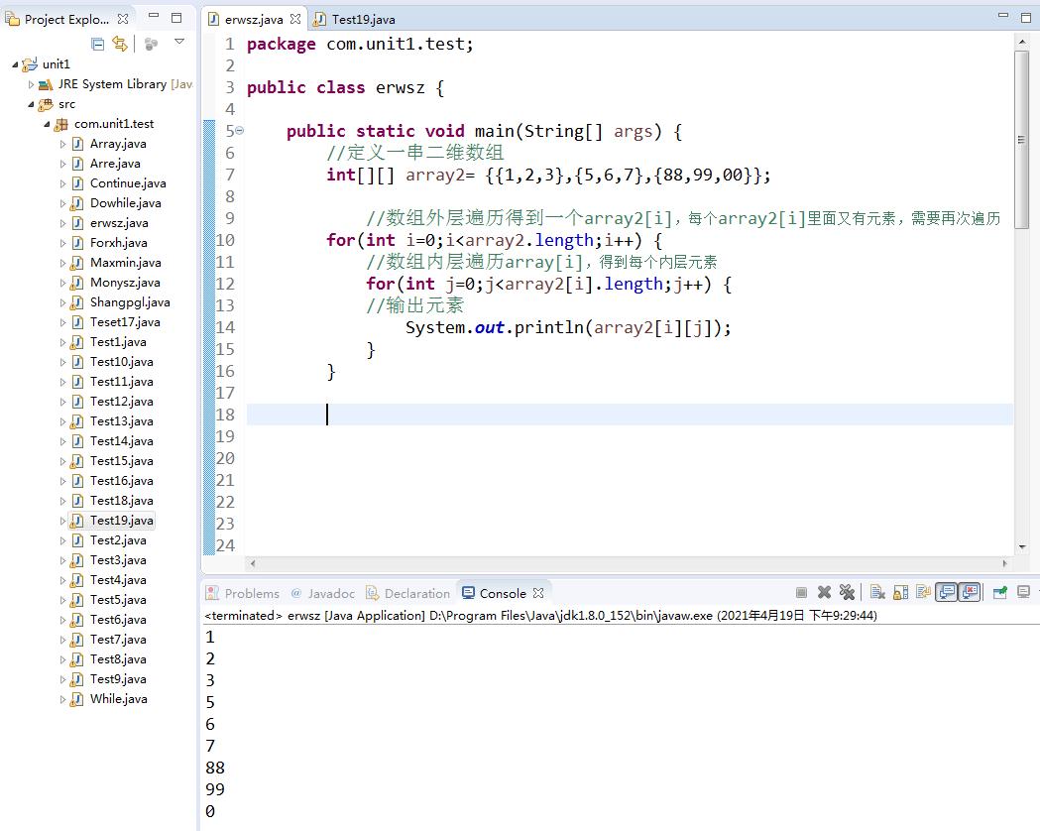Select Shangpgl.java in the tree
The width and height of the screenshot is (1040, 831).
pyautogui.click(x=130, y=302)
